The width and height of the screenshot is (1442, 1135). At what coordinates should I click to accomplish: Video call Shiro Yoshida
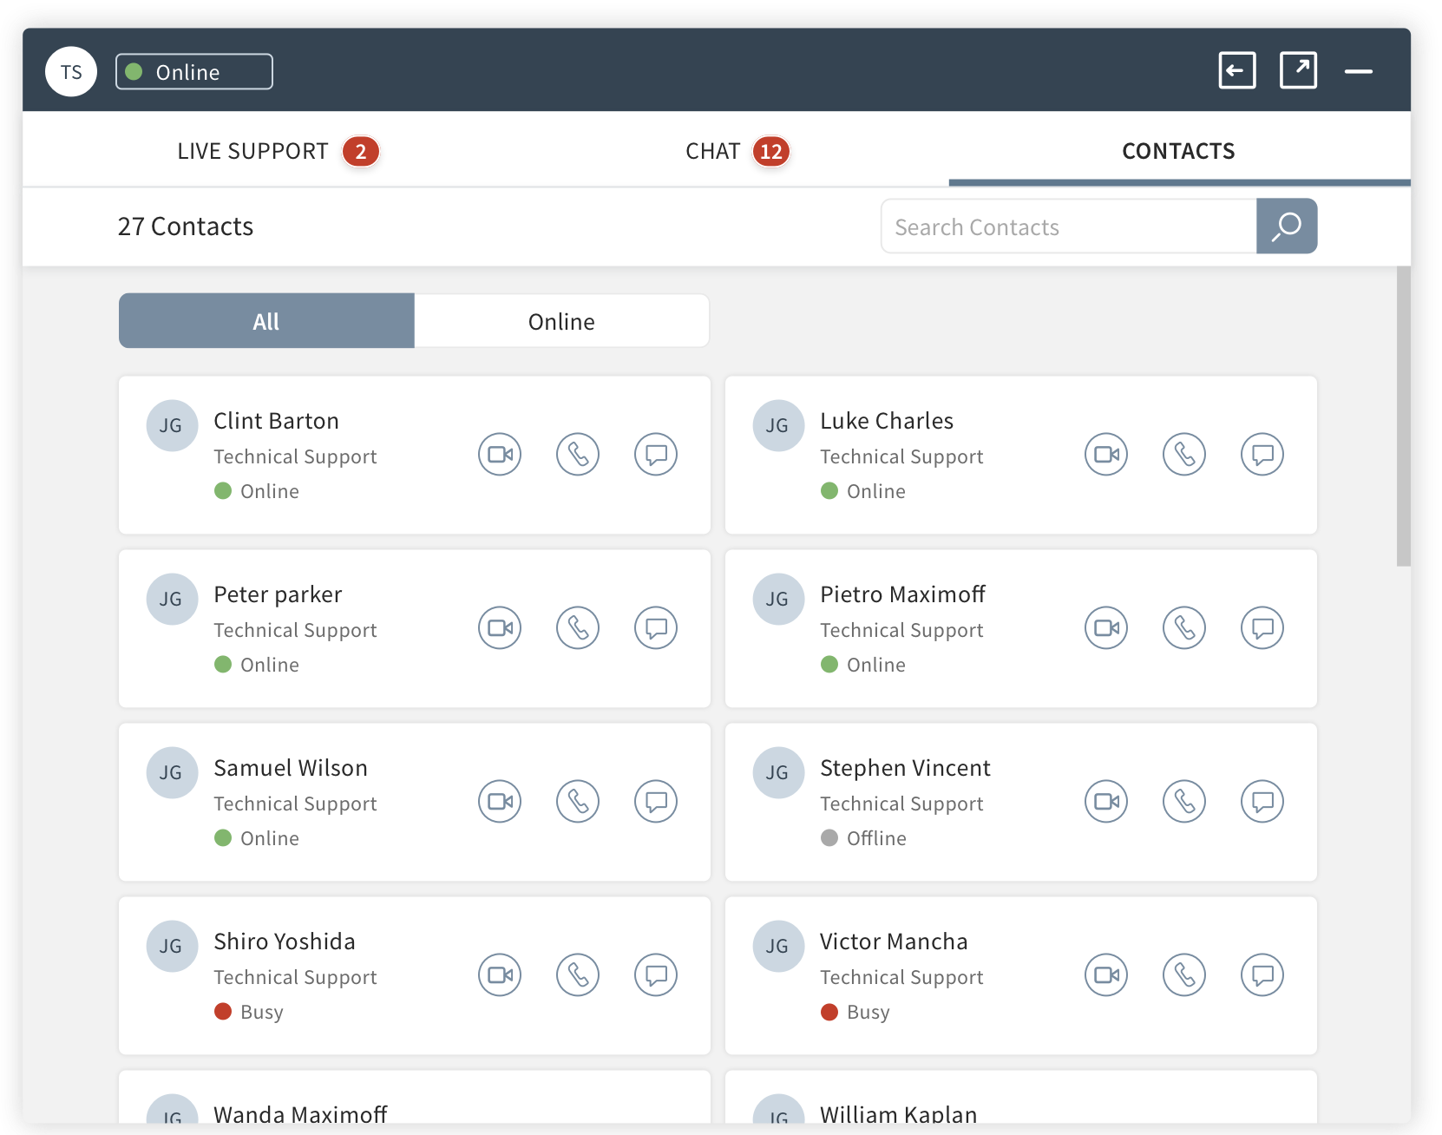pyautogui.click(x=500, y=974)
